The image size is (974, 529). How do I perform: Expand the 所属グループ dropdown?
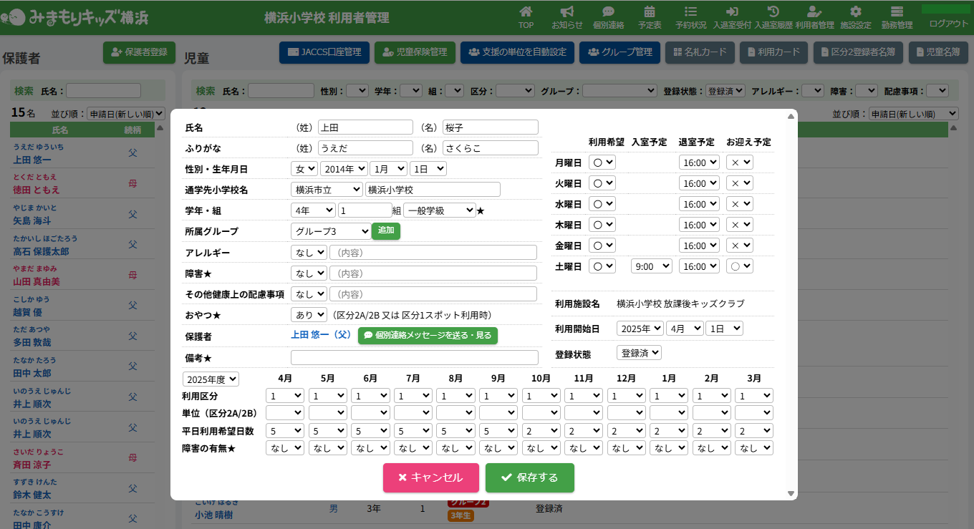(330, 231)
